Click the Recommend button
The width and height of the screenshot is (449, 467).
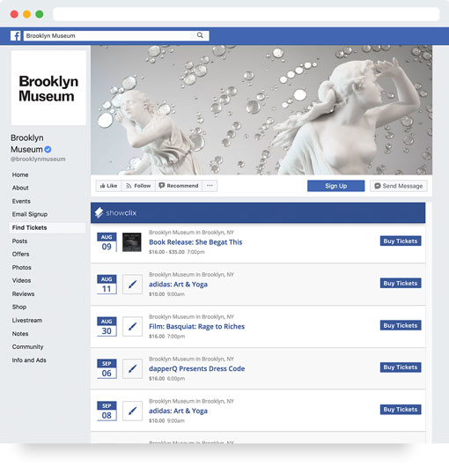point(179,186)
